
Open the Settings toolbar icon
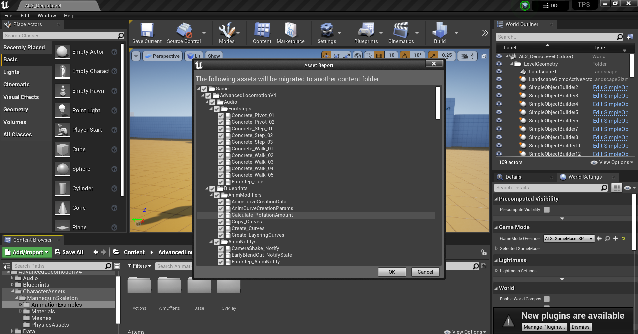[327, 30]
